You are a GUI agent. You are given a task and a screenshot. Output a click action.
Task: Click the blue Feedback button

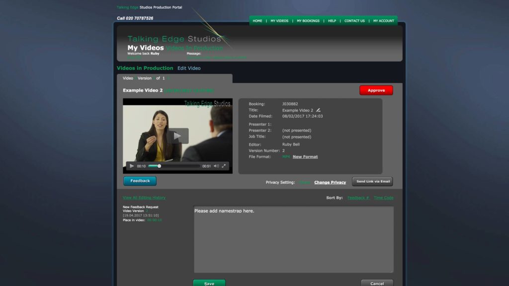coord(140,181)
